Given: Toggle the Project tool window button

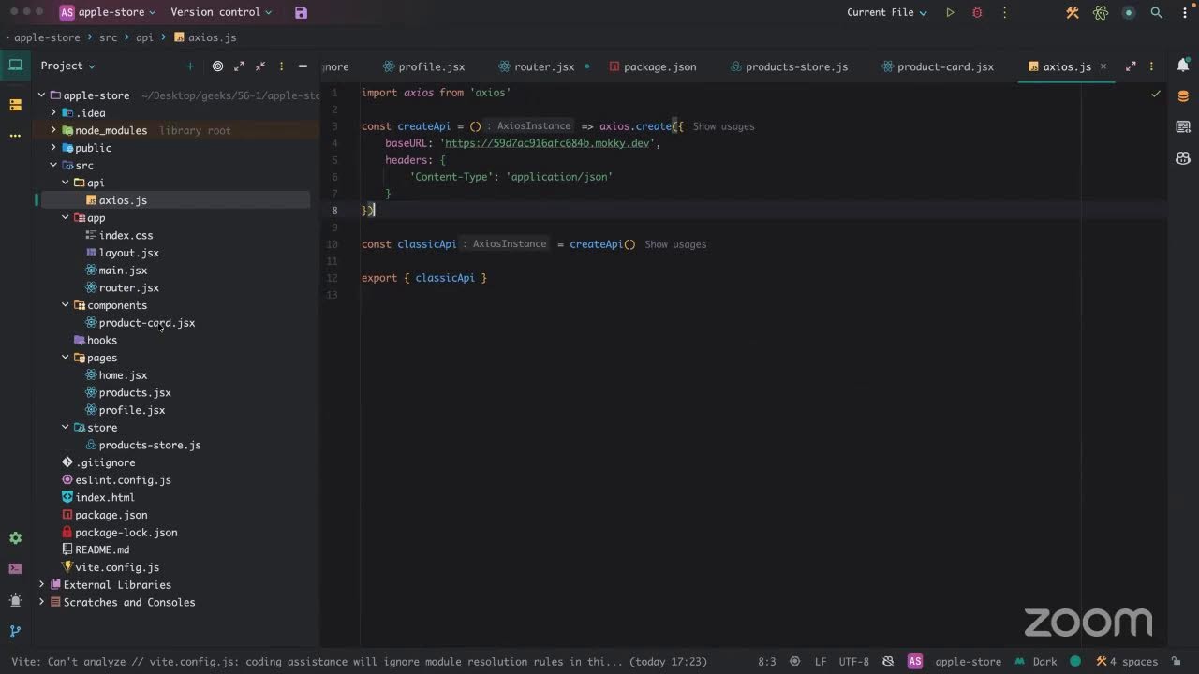Looking at the screenshot, I should pyautogui.click(x=15, y=66).
